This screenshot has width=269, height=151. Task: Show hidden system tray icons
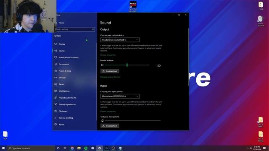248,148
